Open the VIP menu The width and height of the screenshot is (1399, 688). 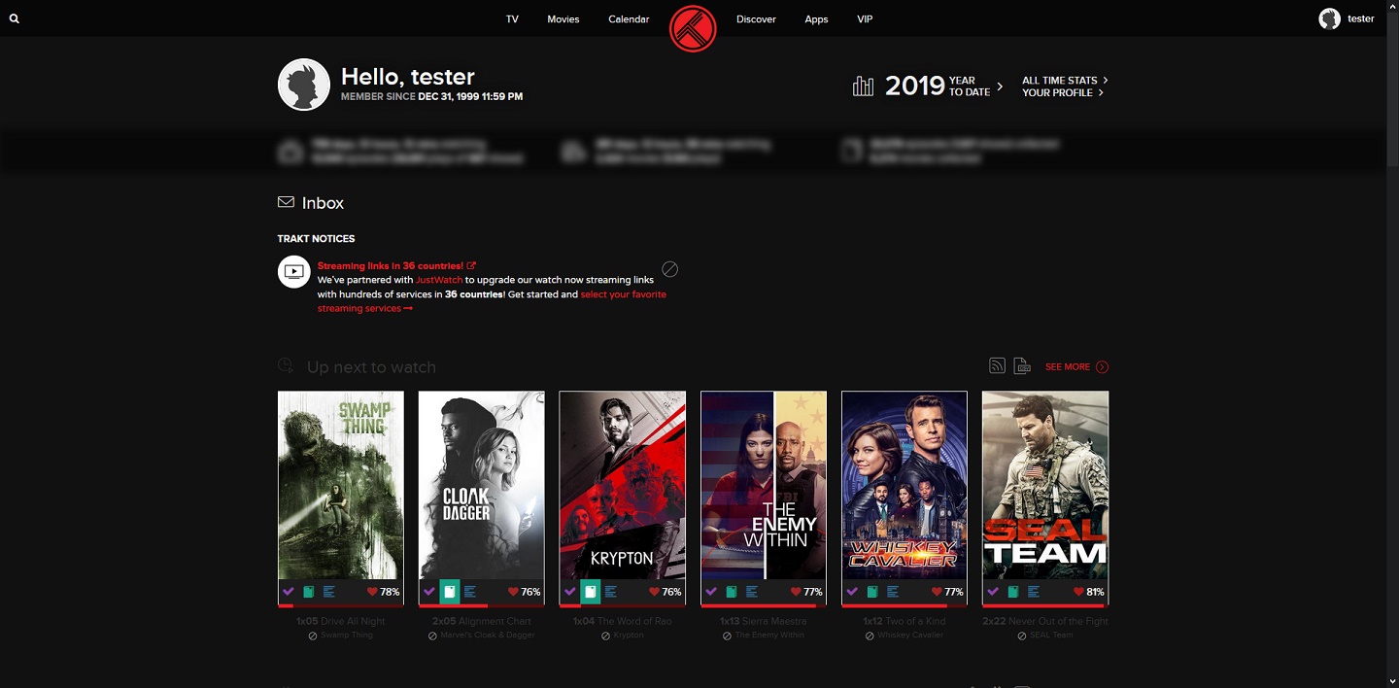[865, 18]
